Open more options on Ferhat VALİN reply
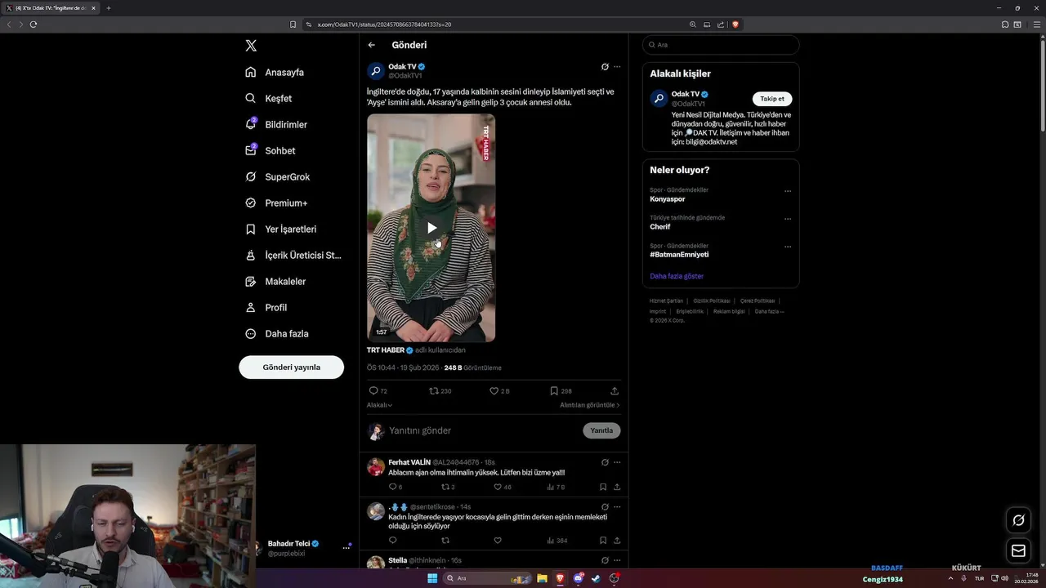This screenshot has width=1046, height=588. pos(617,462)
